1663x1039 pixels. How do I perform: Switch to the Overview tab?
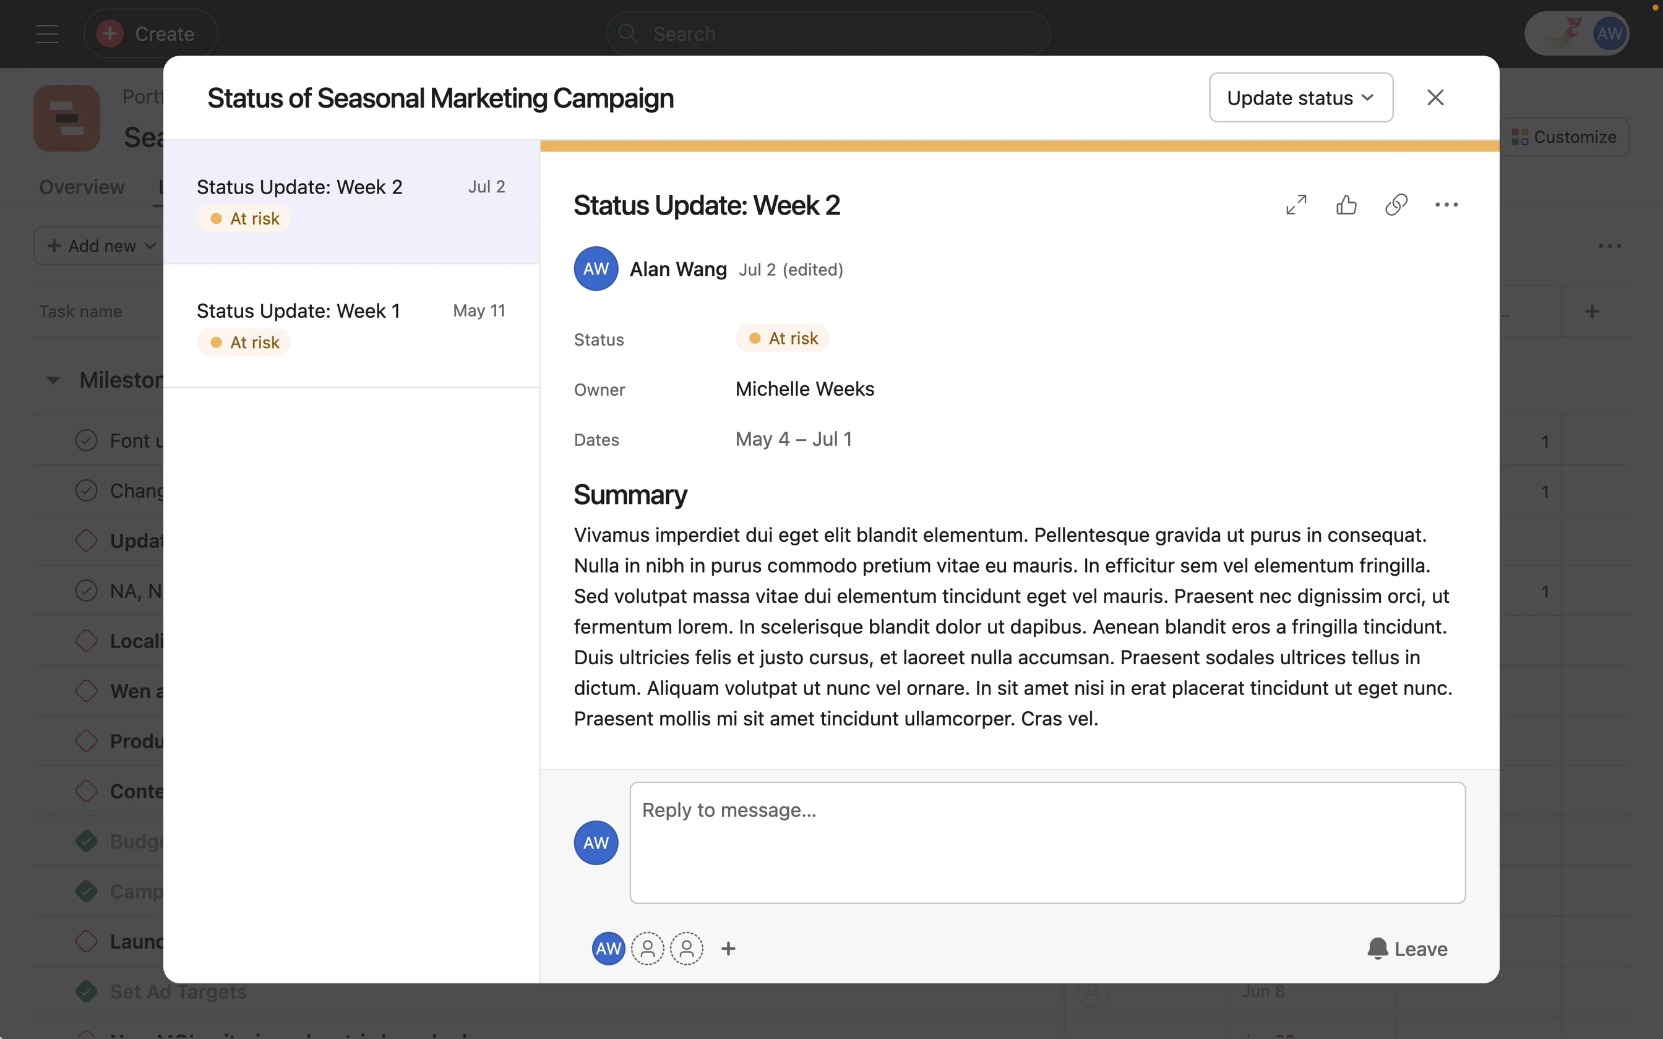[x=81, y=187]
